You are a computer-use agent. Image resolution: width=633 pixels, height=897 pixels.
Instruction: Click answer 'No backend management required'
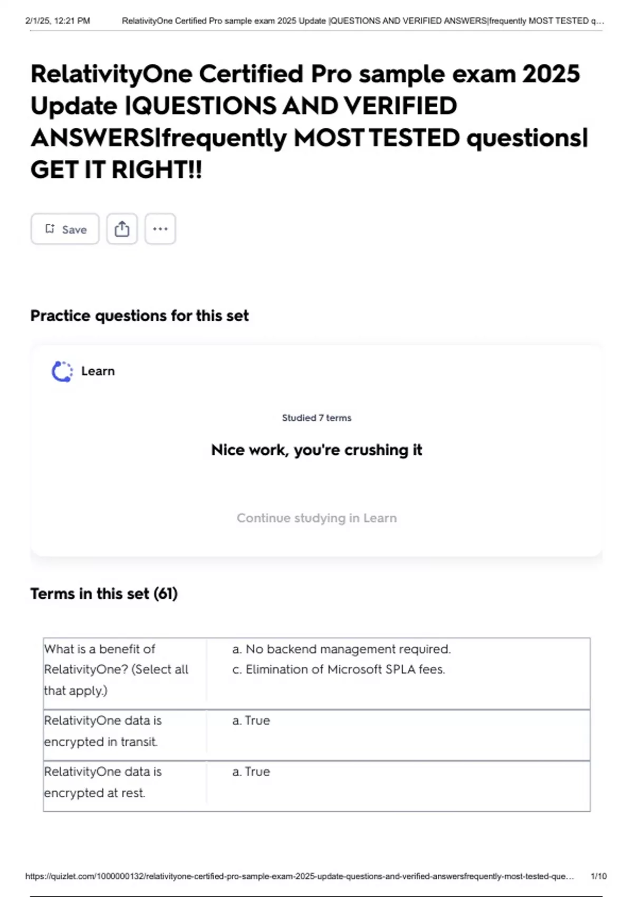(x=341, y=649)
